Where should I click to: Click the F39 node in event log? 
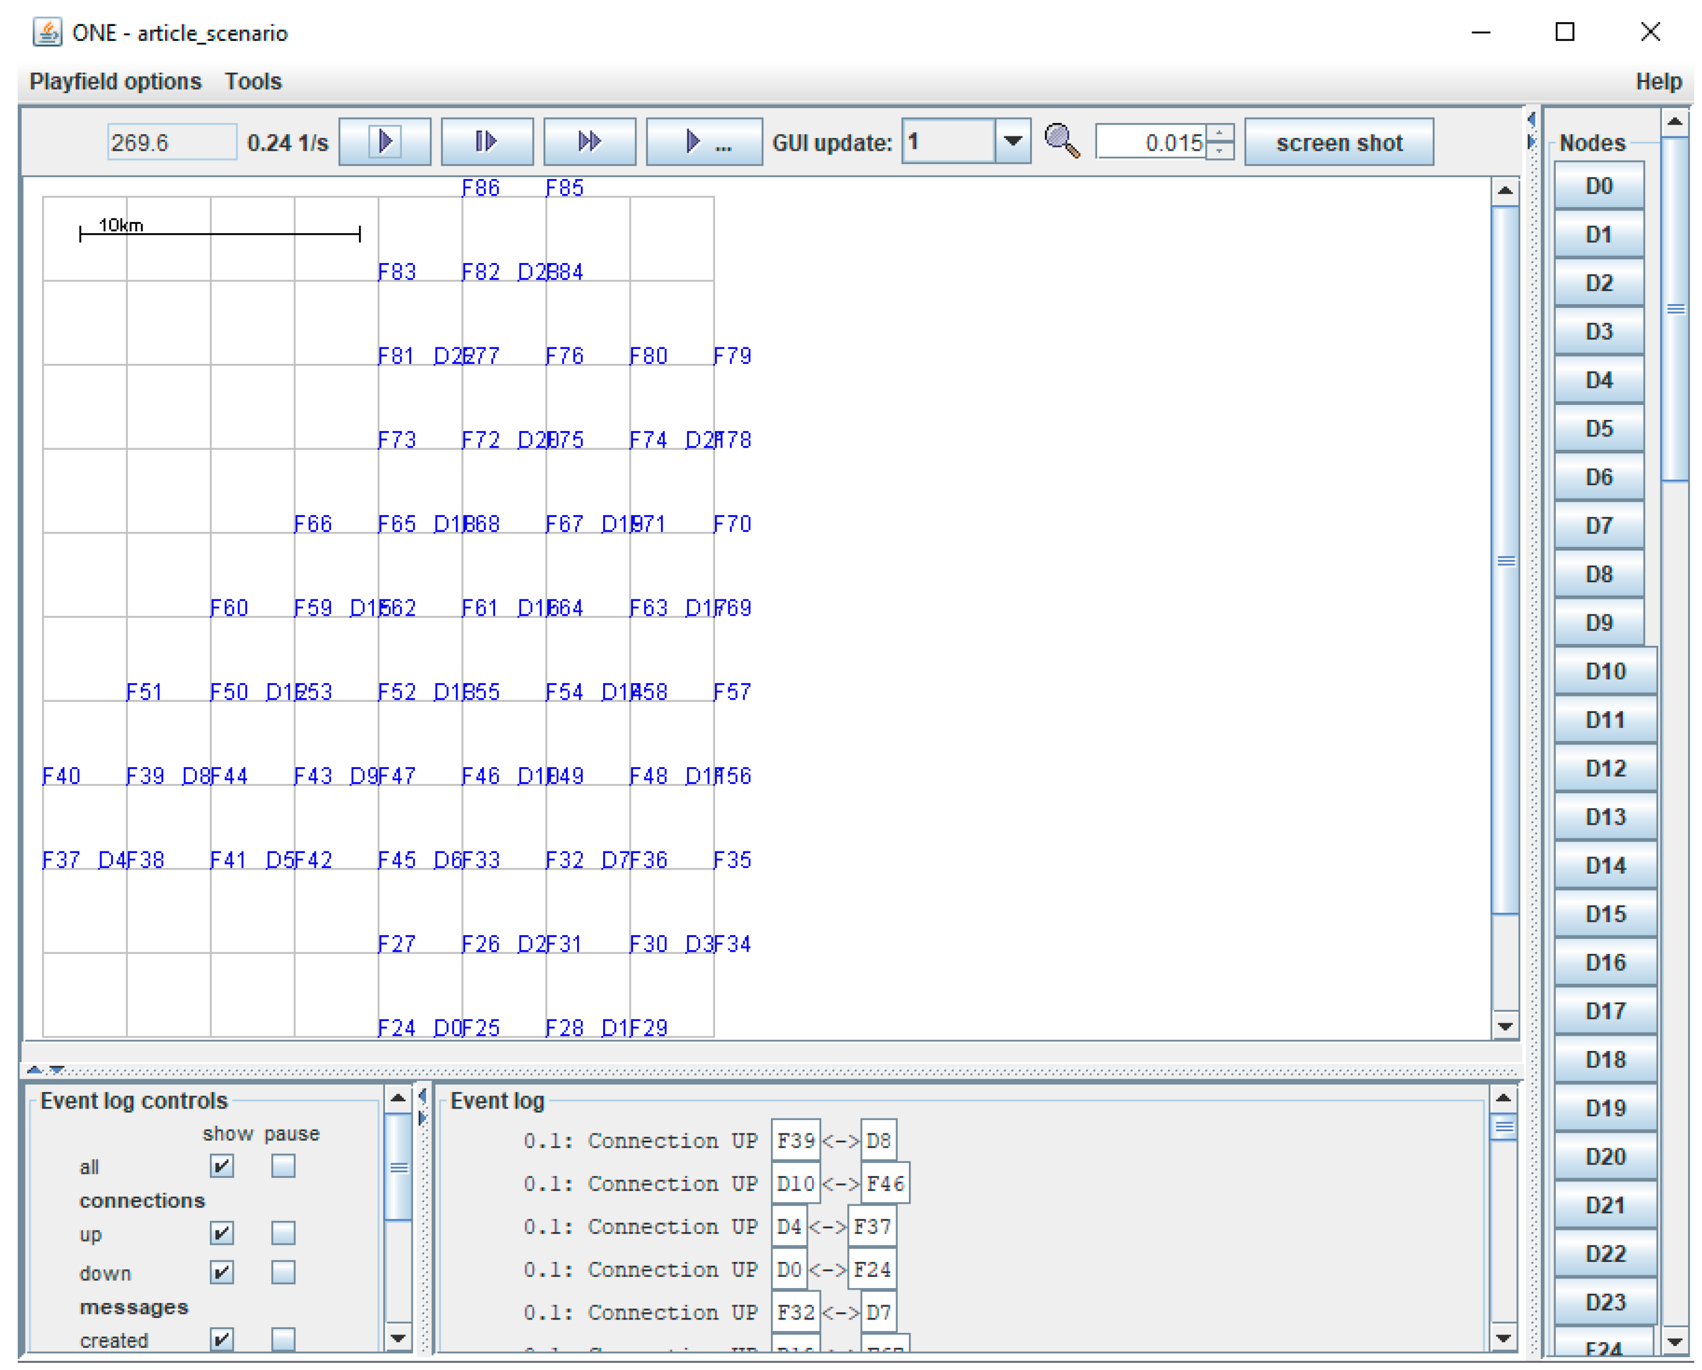(795, 1141)
